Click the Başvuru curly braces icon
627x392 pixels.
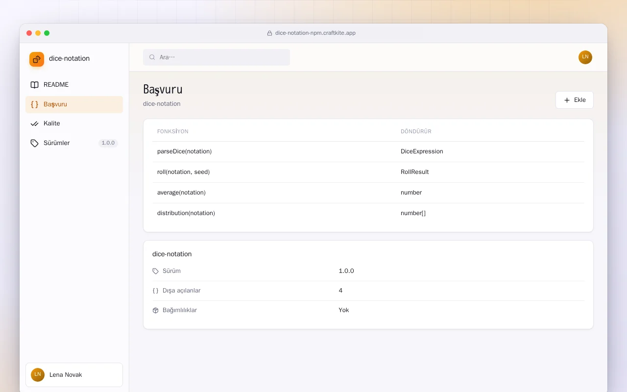[x=34, y=104]
